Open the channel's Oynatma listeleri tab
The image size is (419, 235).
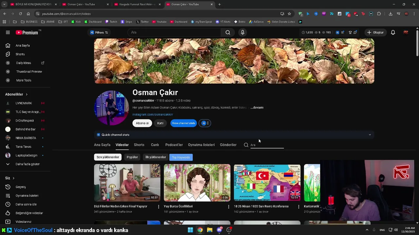click(x=201, y=145)
